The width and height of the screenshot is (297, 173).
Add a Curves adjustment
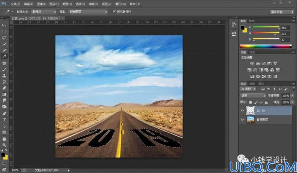263,63
